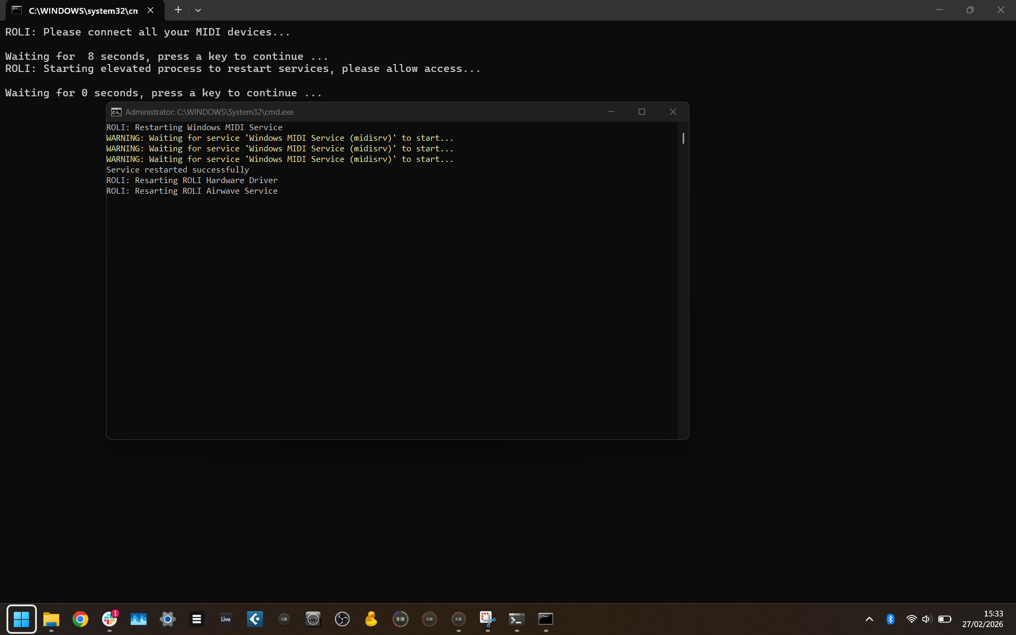Click the Administrator cmd window scrollbar

click(x=683, y=139)
